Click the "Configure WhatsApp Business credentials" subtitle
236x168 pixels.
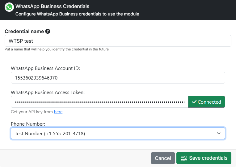[77, 14]
